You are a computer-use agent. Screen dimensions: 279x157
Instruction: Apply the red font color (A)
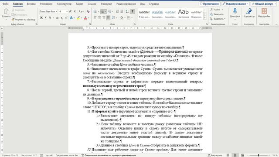[85, 18]
